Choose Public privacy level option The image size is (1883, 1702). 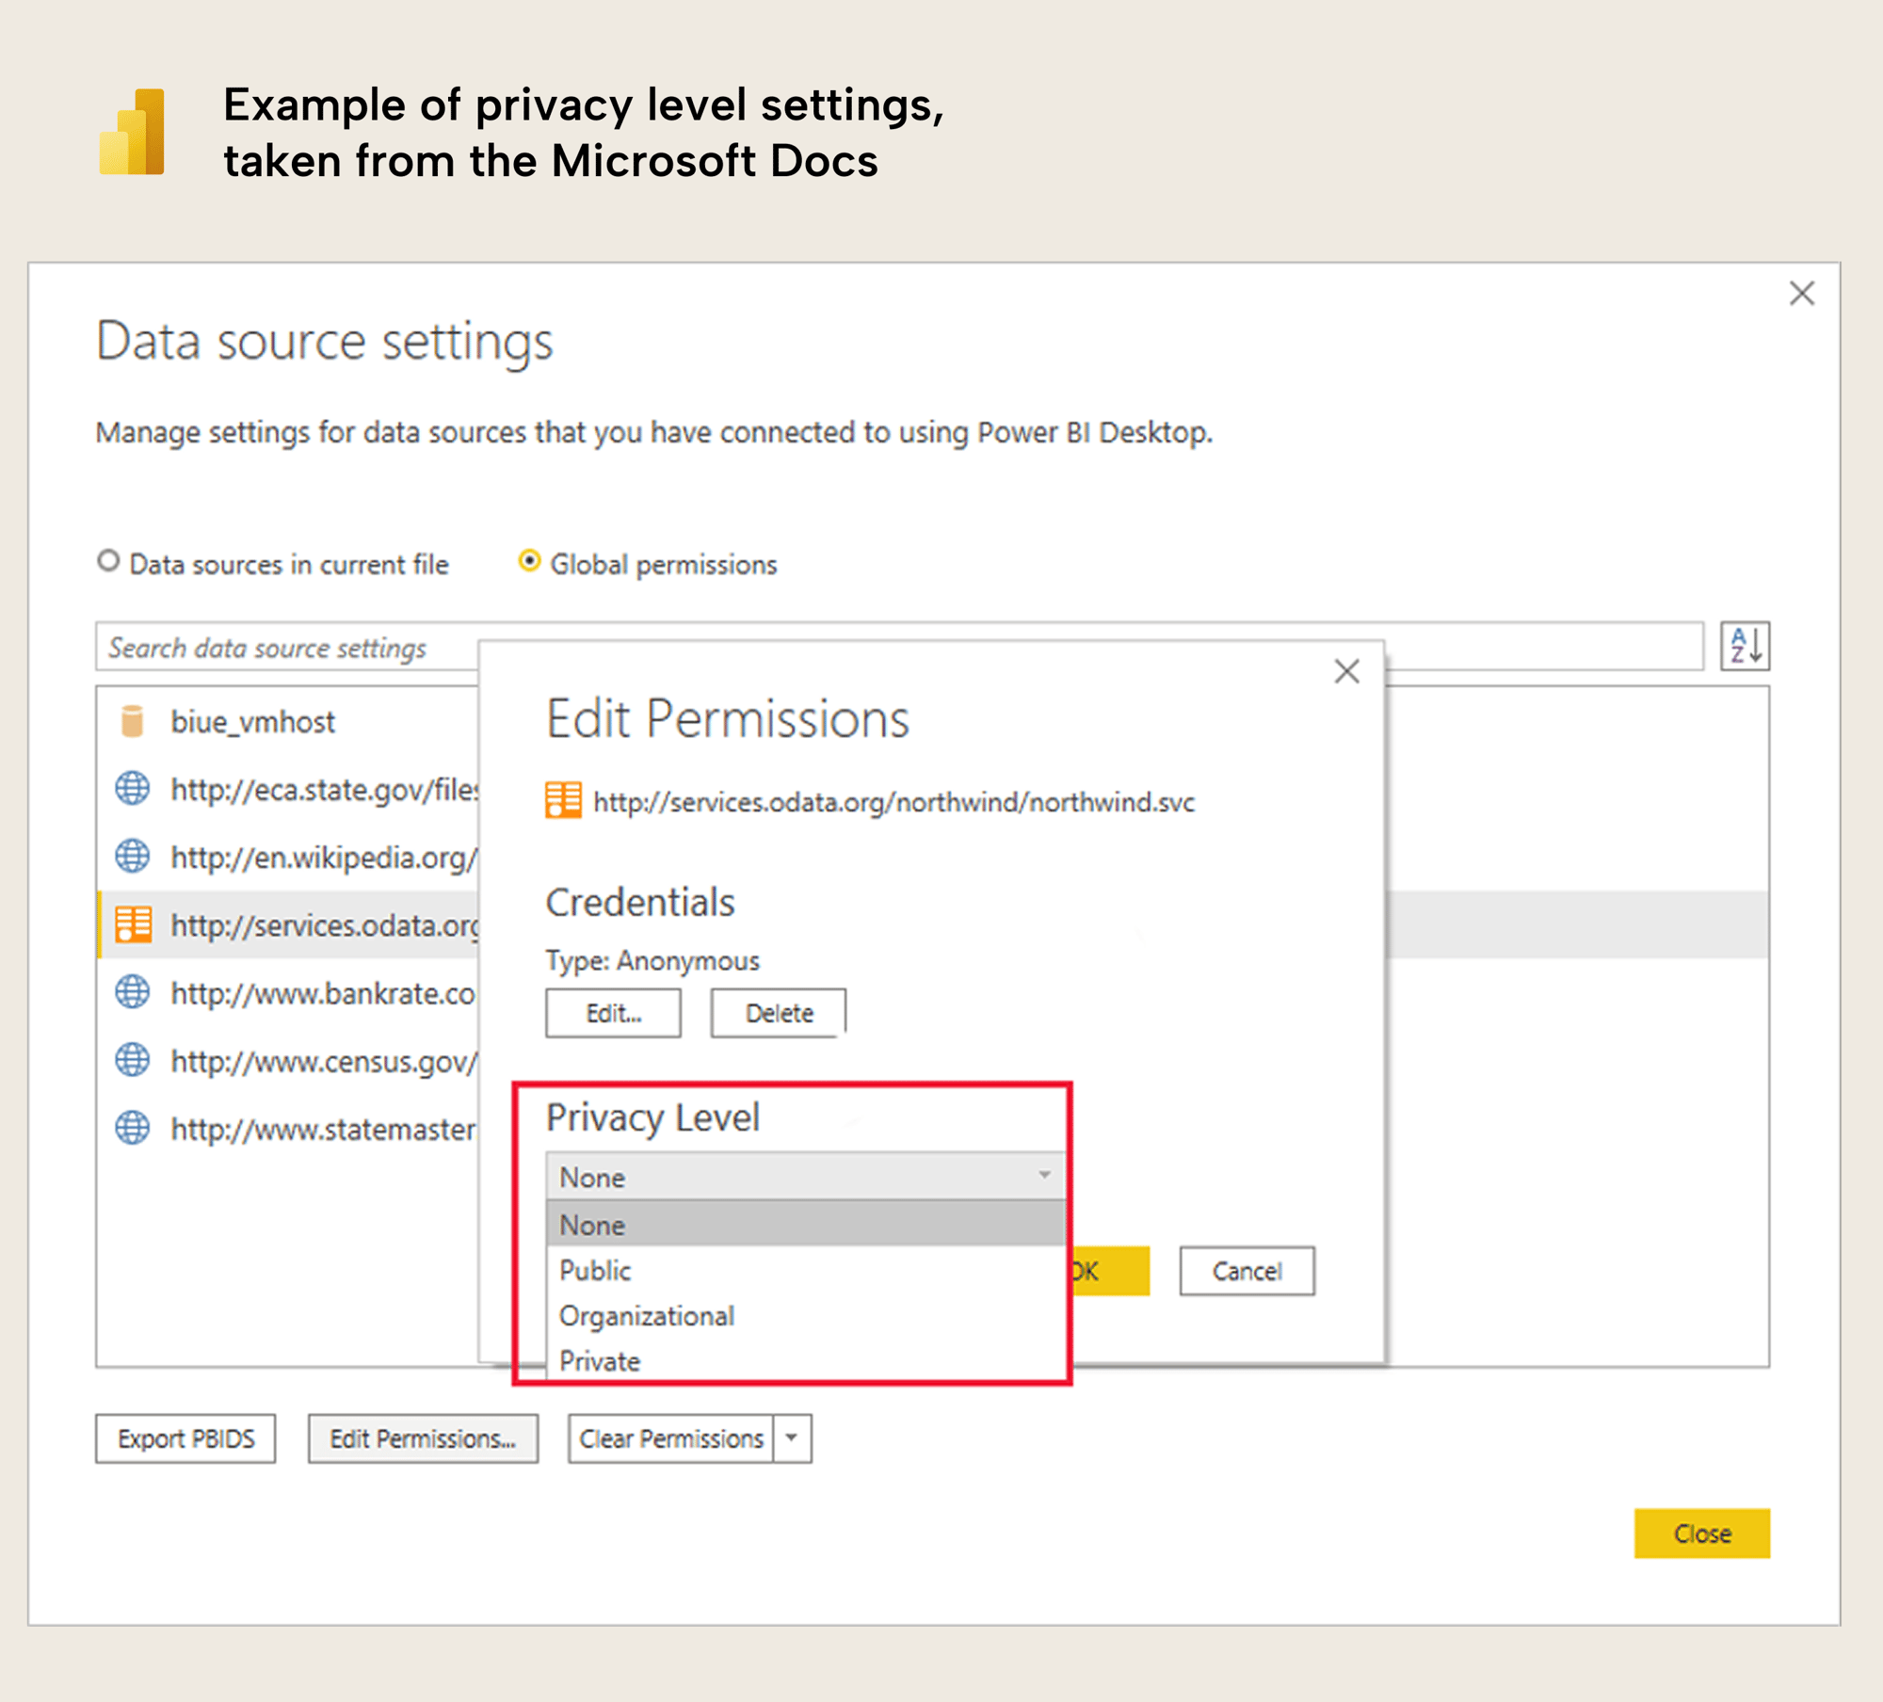805,1270
